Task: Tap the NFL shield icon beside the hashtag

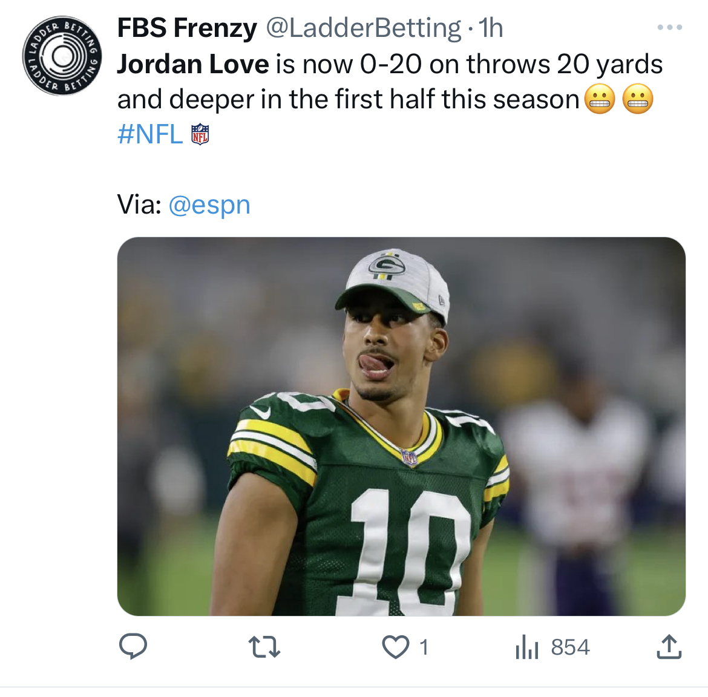Action: [200, 134]
